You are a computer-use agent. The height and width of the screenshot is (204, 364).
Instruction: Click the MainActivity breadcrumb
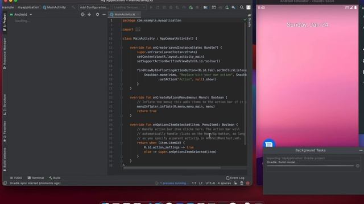pos(55,7)
